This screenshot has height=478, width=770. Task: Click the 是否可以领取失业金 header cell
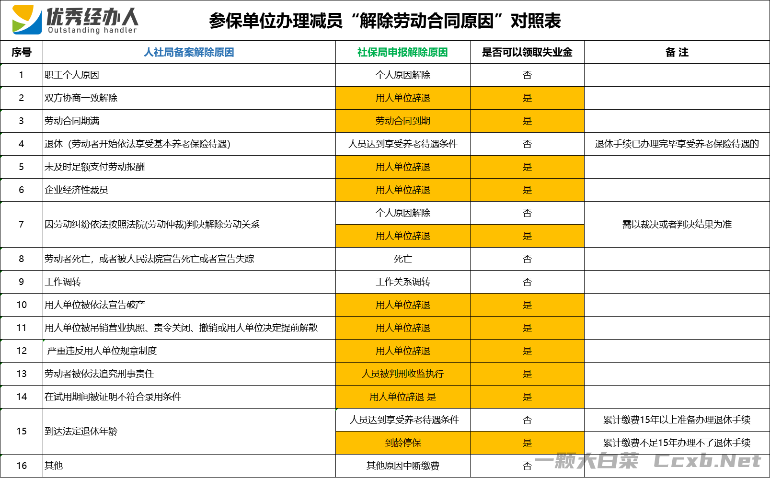pos(527,52)
